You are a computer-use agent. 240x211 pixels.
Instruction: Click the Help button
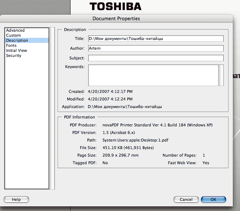click(x=16, y=199)
